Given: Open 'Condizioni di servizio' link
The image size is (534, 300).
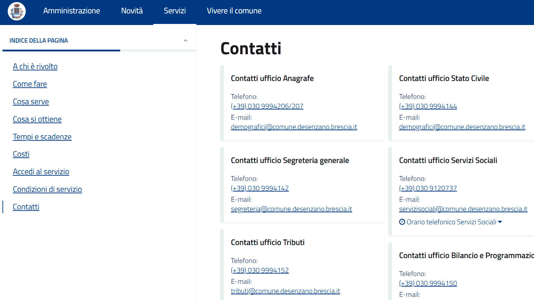Looking at the screenshot, I should (x=48, y=189).
